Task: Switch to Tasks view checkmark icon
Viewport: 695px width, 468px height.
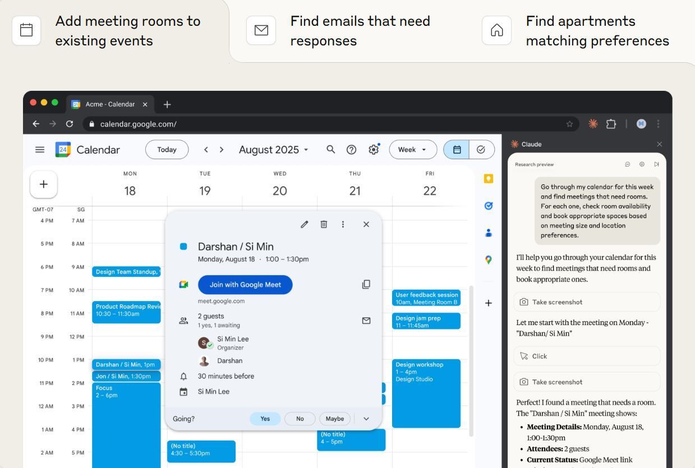Action: coord(481,150)
